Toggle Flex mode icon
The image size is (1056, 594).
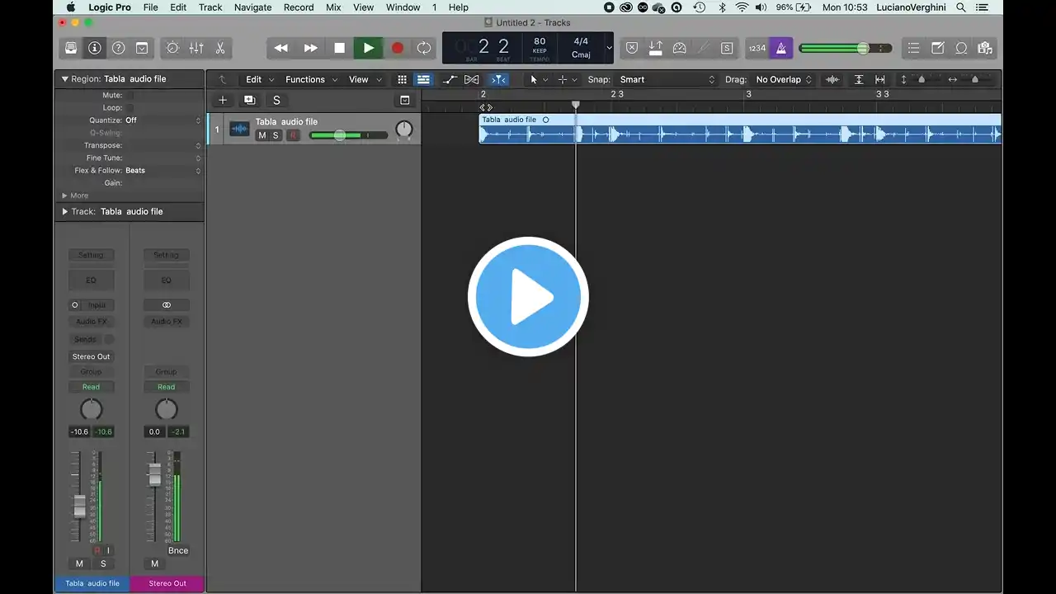tap(471, 79)
